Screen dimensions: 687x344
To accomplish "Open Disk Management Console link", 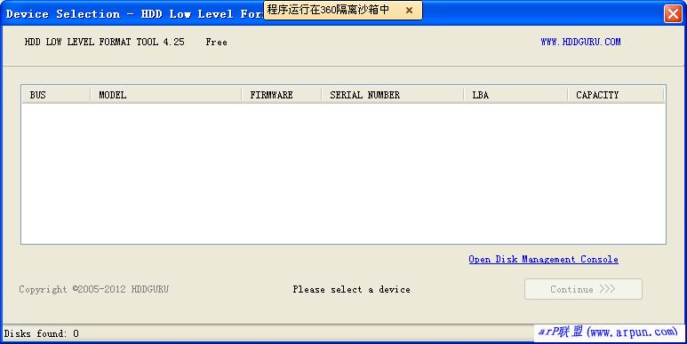I will pos(543,259).
